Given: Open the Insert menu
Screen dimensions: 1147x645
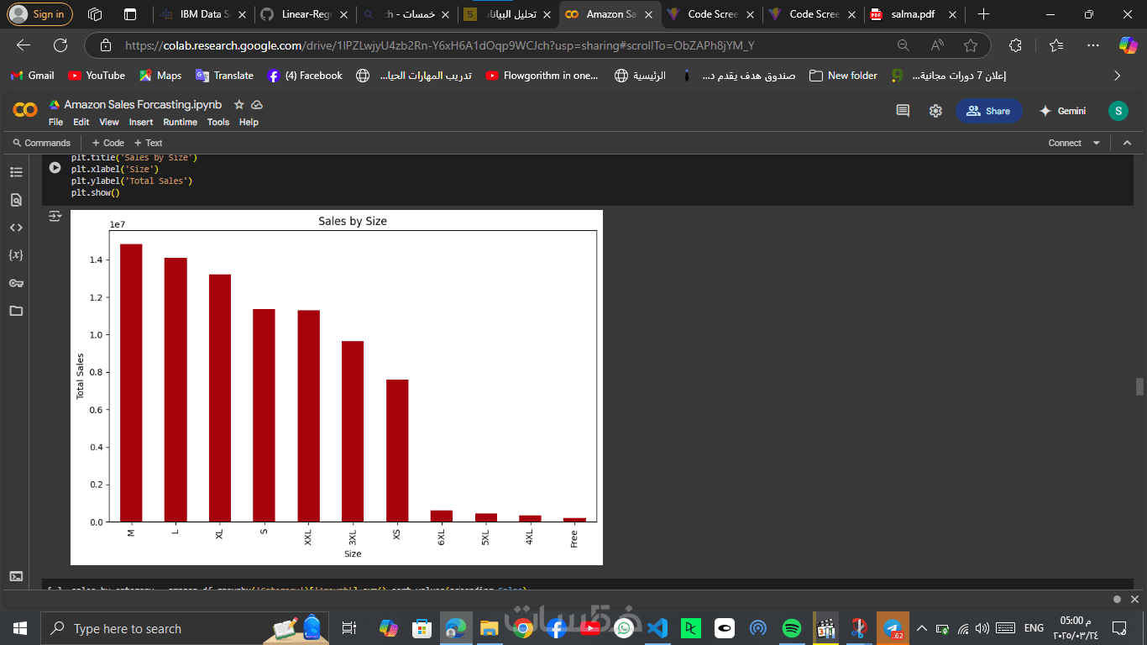Looking at the screenshot, I should [141, 122].
